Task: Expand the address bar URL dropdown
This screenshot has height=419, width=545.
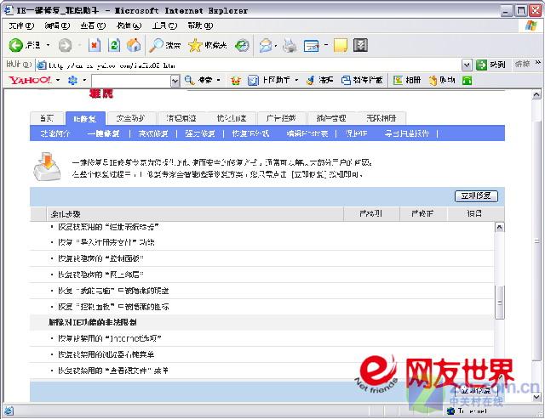Action: point(467,65)
